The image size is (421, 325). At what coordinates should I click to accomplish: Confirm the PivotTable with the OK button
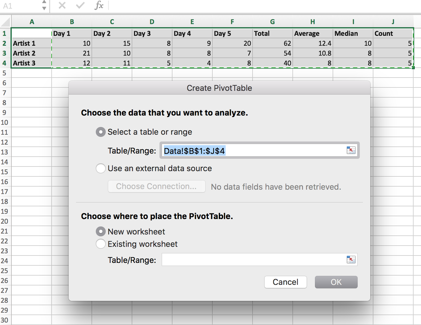(x=336, y=282)
